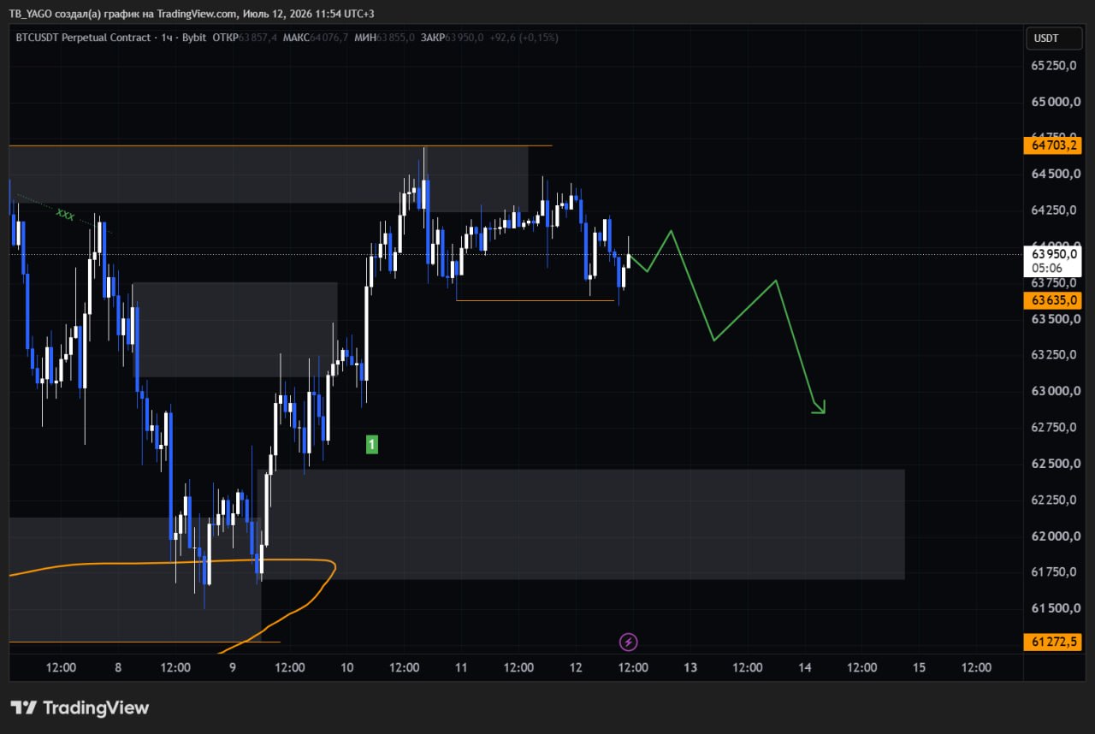Click the МАКС high value 64076,7
The image size is (1095, 734).
328,38
